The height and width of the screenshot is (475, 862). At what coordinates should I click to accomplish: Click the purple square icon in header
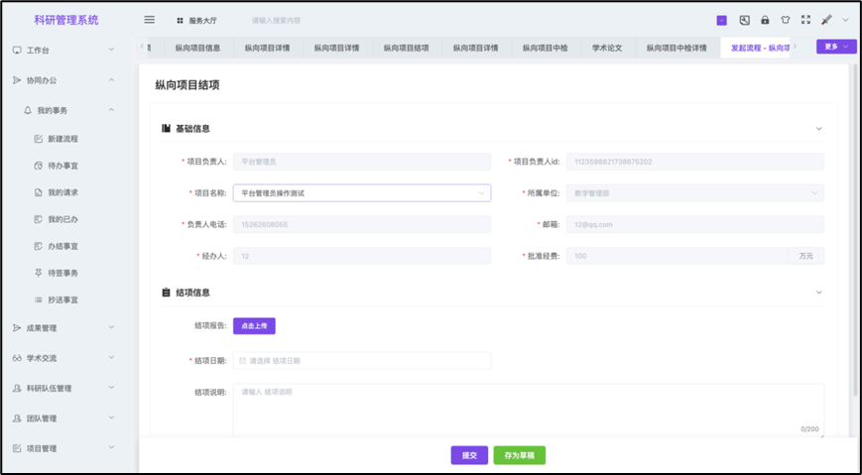(721, 20)
